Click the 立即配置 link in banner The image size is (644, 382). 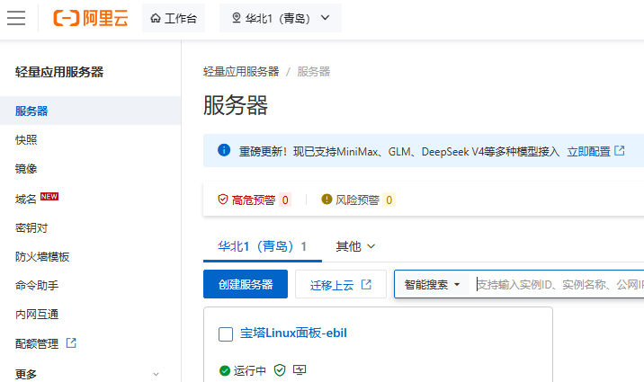point(596,151)
